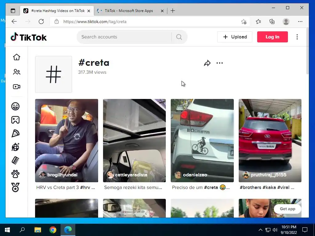Open the volume speaker tray icon
This screenshot has height=236, width=315.
[x=275, y=230]
